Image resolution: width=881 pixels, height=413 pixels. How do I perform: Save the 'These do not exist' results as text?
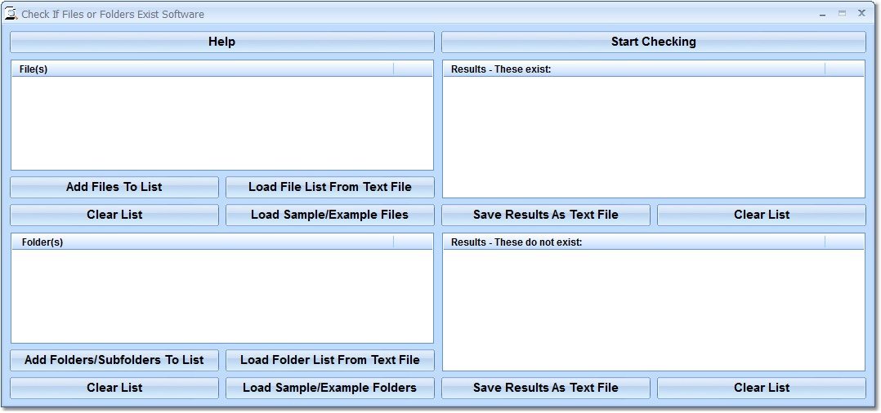pyautogui.click(x=545, y=388)
